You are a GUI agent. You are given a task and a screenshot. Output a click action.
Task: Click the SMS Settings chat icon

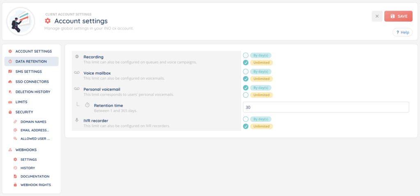(10, 72)
